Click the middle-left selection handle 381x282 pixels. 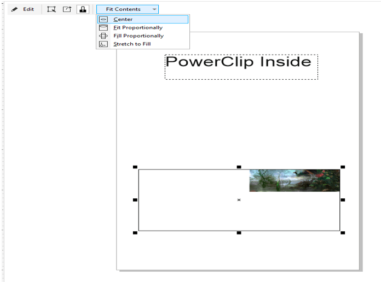coord(135,200)
